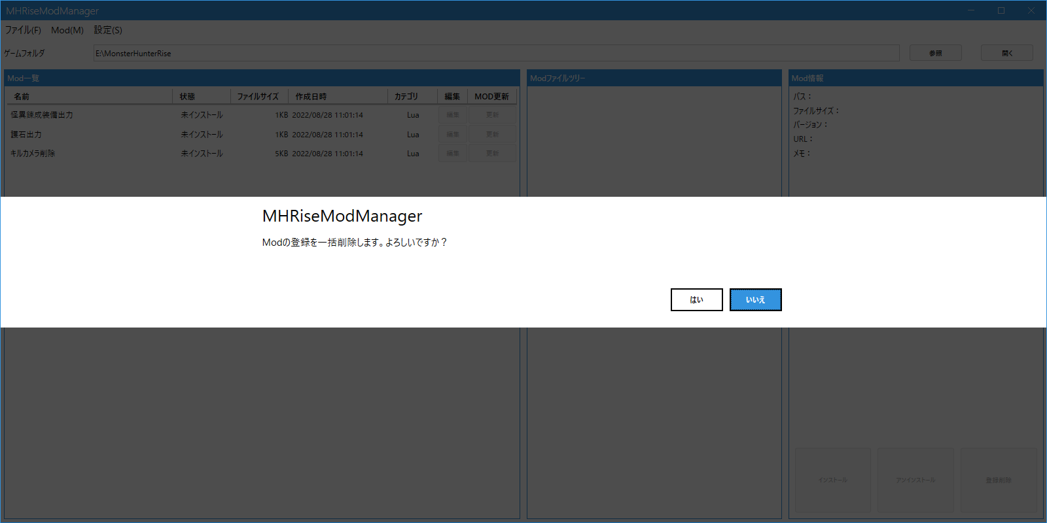Select the 怪異錬成装備出力 mod row
Image resolution: width=1047 pixels, height=523 pixels.
tap(262, 115)
